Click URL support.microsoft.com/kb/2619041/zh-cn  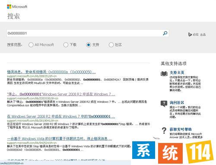pos(32,121)
